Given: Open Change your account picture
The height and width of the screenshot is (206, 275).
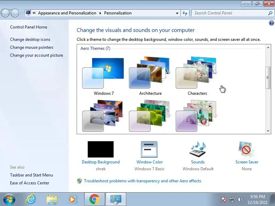Looking at the screenshot, I should (x=36, y=55).
